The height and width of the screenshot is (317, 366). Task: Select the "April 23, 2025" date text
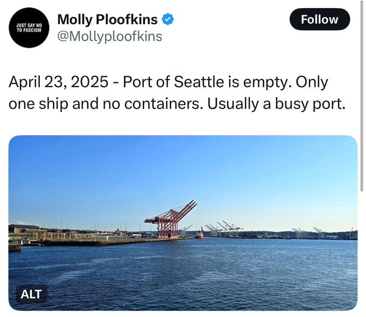[58, 82]
